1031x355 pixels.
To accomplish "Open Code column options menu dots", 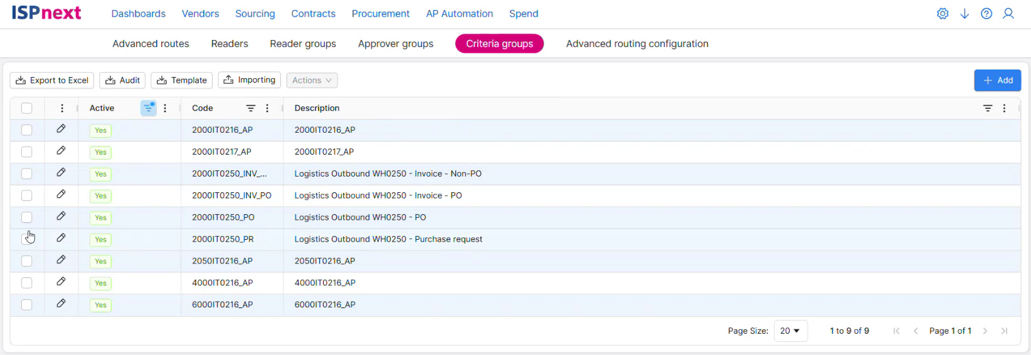I will point(267,108).
